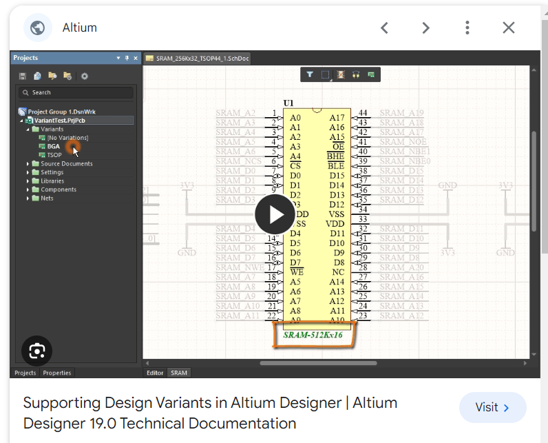This screenshot has height=443, width=548.
Task: Click the headphones-shaped icon in active bar
Action: [356, 74]
